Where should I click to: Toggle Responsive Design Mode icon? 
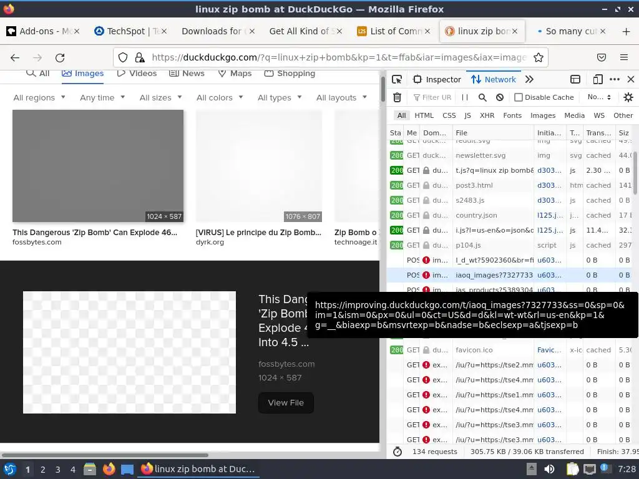[x=598, y=79]
